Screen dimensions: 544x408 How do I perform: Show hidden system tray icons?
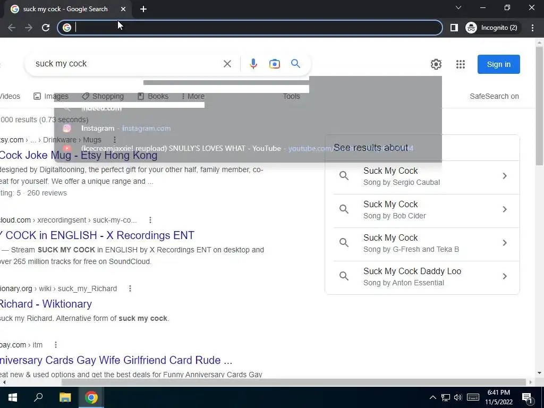tap(433, 397)
